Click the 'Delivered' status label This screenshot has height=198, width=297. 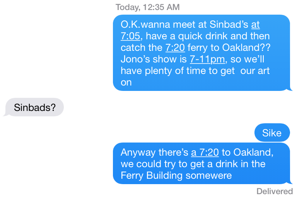coord(275,191)
